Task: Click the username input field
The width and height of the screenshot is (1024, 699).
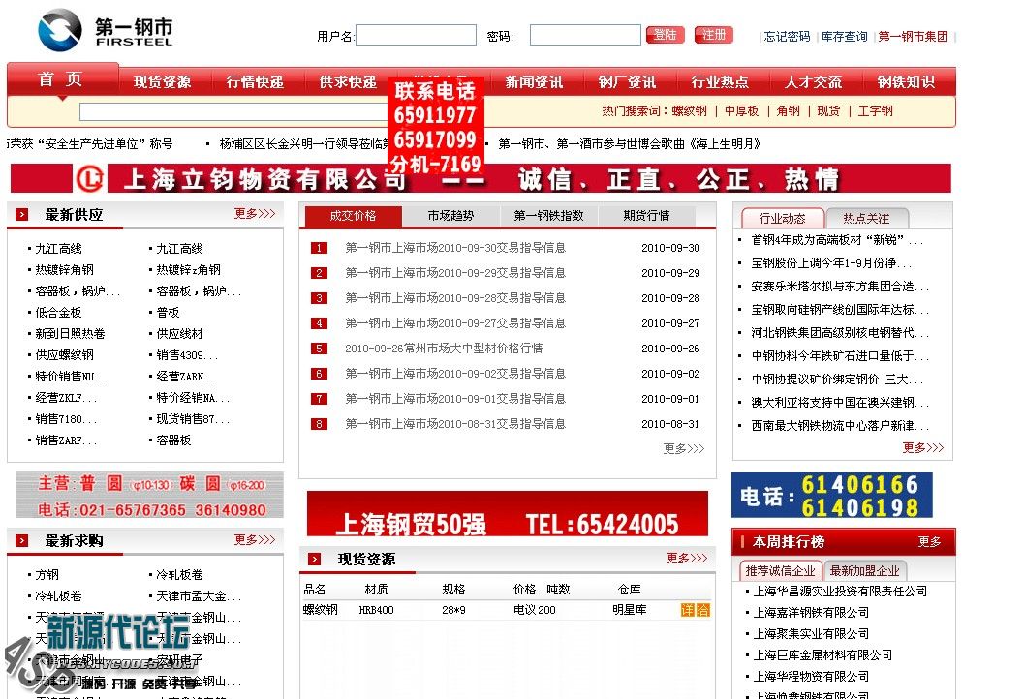Action: (x=416, y=35)
